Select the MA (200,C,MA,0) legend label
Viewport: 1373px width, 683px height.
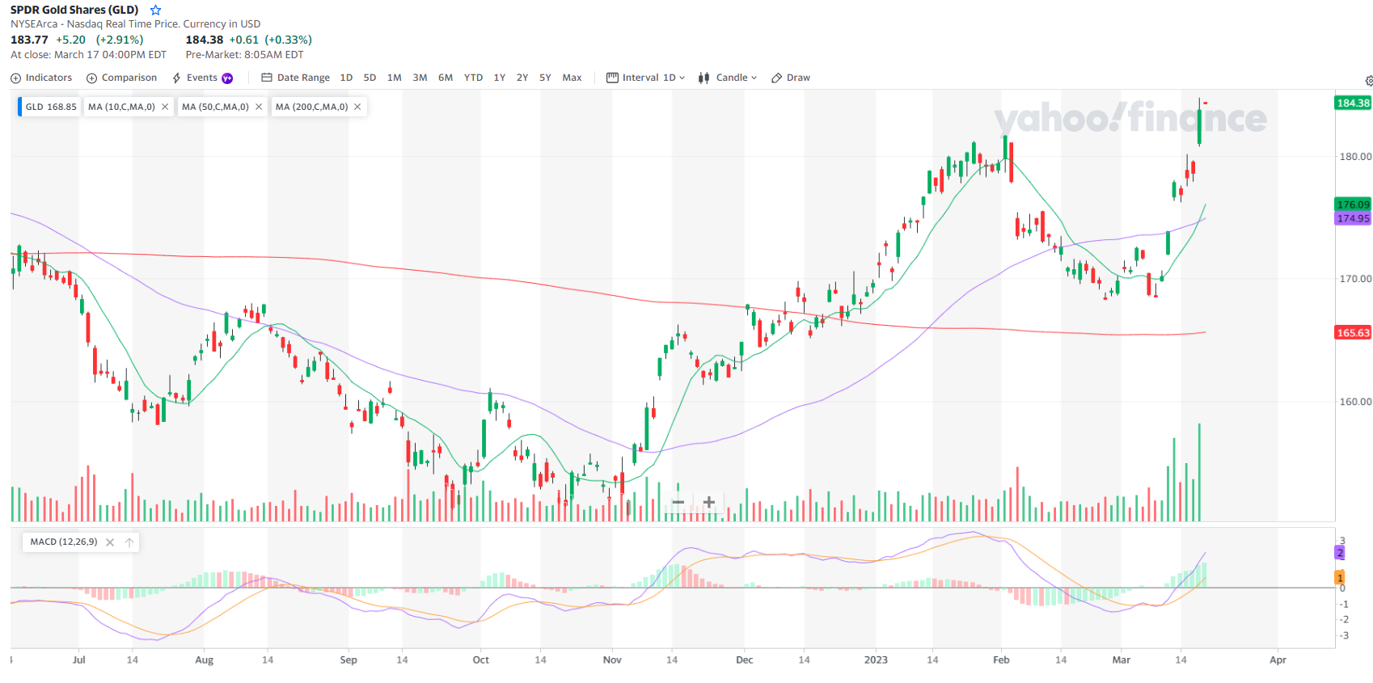pyautogui.click(x=311, y=107)
